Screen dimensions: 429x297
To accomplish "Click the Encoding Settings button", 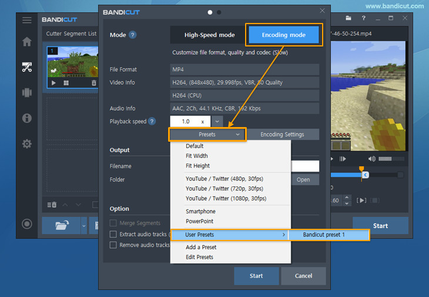I will click(x=282, y=135).
